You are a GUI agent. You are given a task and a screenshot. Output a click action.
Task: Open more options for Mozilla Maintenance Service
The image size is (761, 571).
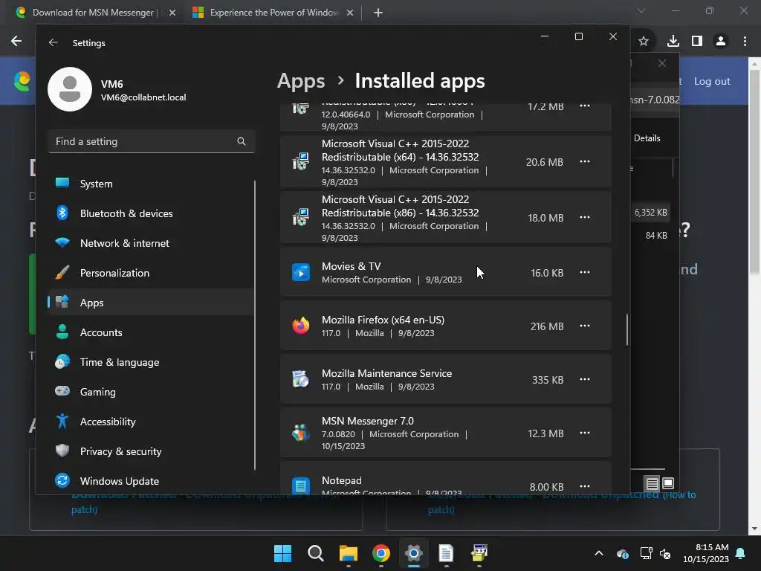(585, 379)
